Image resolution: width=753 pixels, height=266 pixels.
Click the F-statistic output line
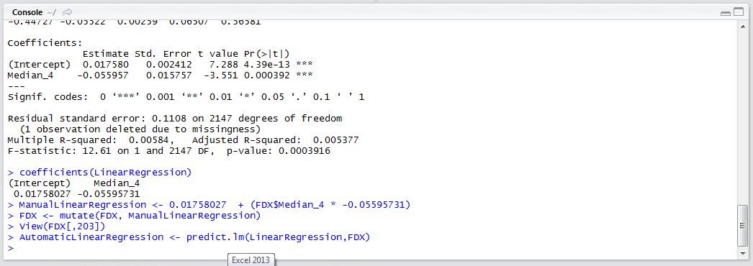coord(169,151)
